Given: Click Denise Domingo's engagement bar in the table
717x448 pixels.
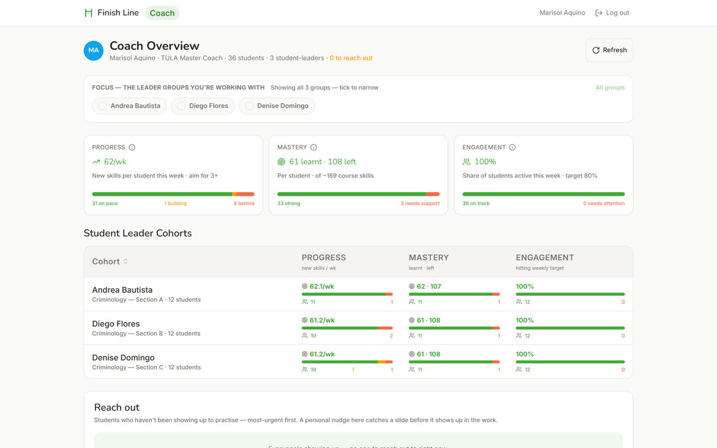Looking at the screenshot, I should [x=570, y=362].
